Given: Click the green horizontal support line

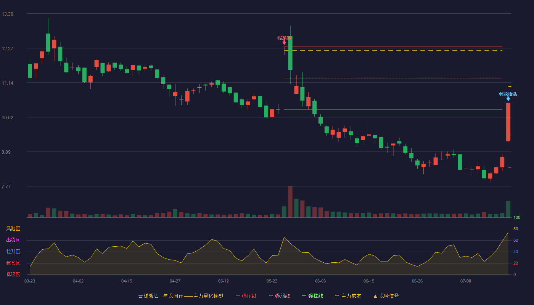Looking at the screenshot, I should [393, 110].
